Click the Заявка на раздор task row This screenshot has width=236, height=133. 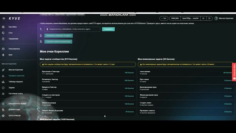coord(88,104)
